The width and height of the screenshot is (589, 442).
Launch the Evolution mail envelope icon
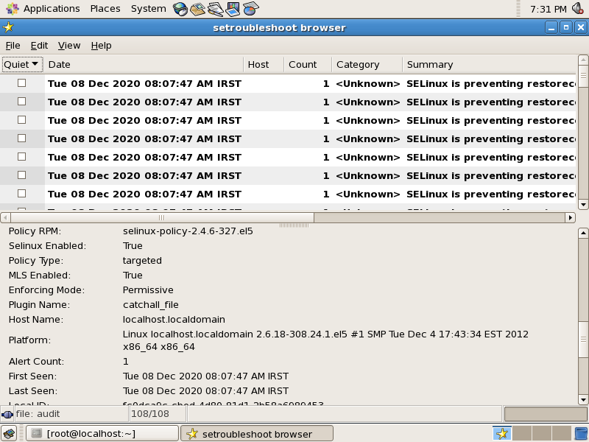(x=197, y=9)
